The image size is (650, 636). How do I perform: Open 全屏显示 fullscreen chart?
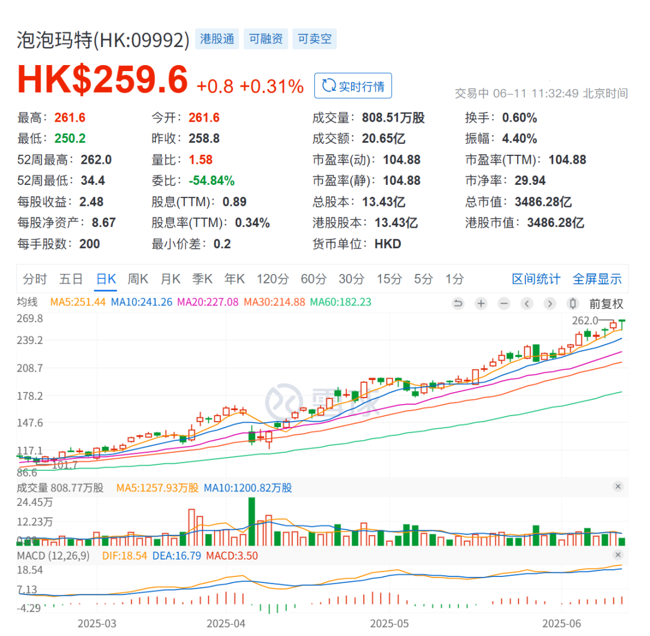(597, 279)
